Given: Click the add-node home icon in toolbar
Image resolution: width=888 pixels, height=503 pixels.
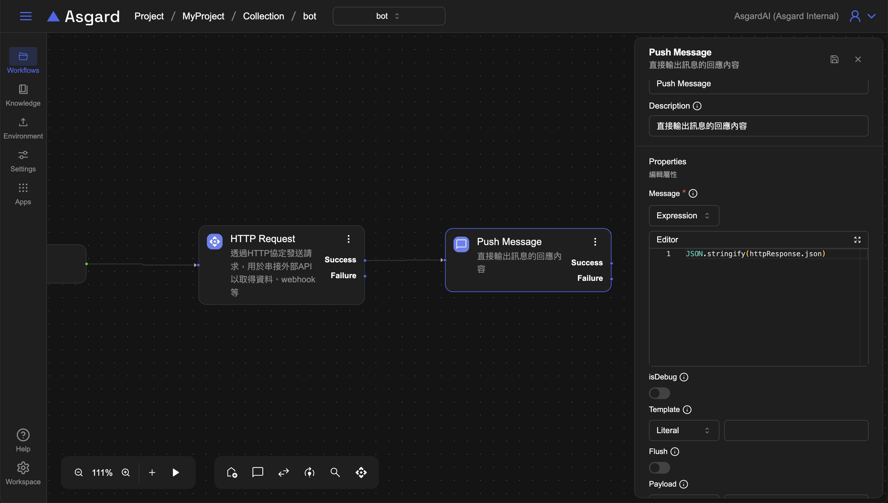Looking at the screenshot, I should (x=232, y=472).
